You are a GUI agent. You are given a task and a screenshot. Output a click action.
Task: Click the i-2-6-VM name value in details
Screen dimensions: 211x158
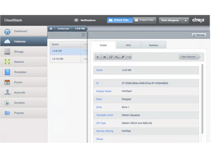pyautogui.click(x=126, y=70)
